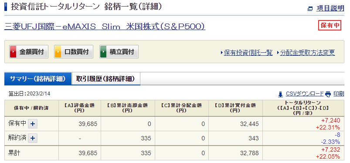Click the 343 purchase amount in 解約済 row
The width and height of the screenshot is (350, 163).
point(254,139)
